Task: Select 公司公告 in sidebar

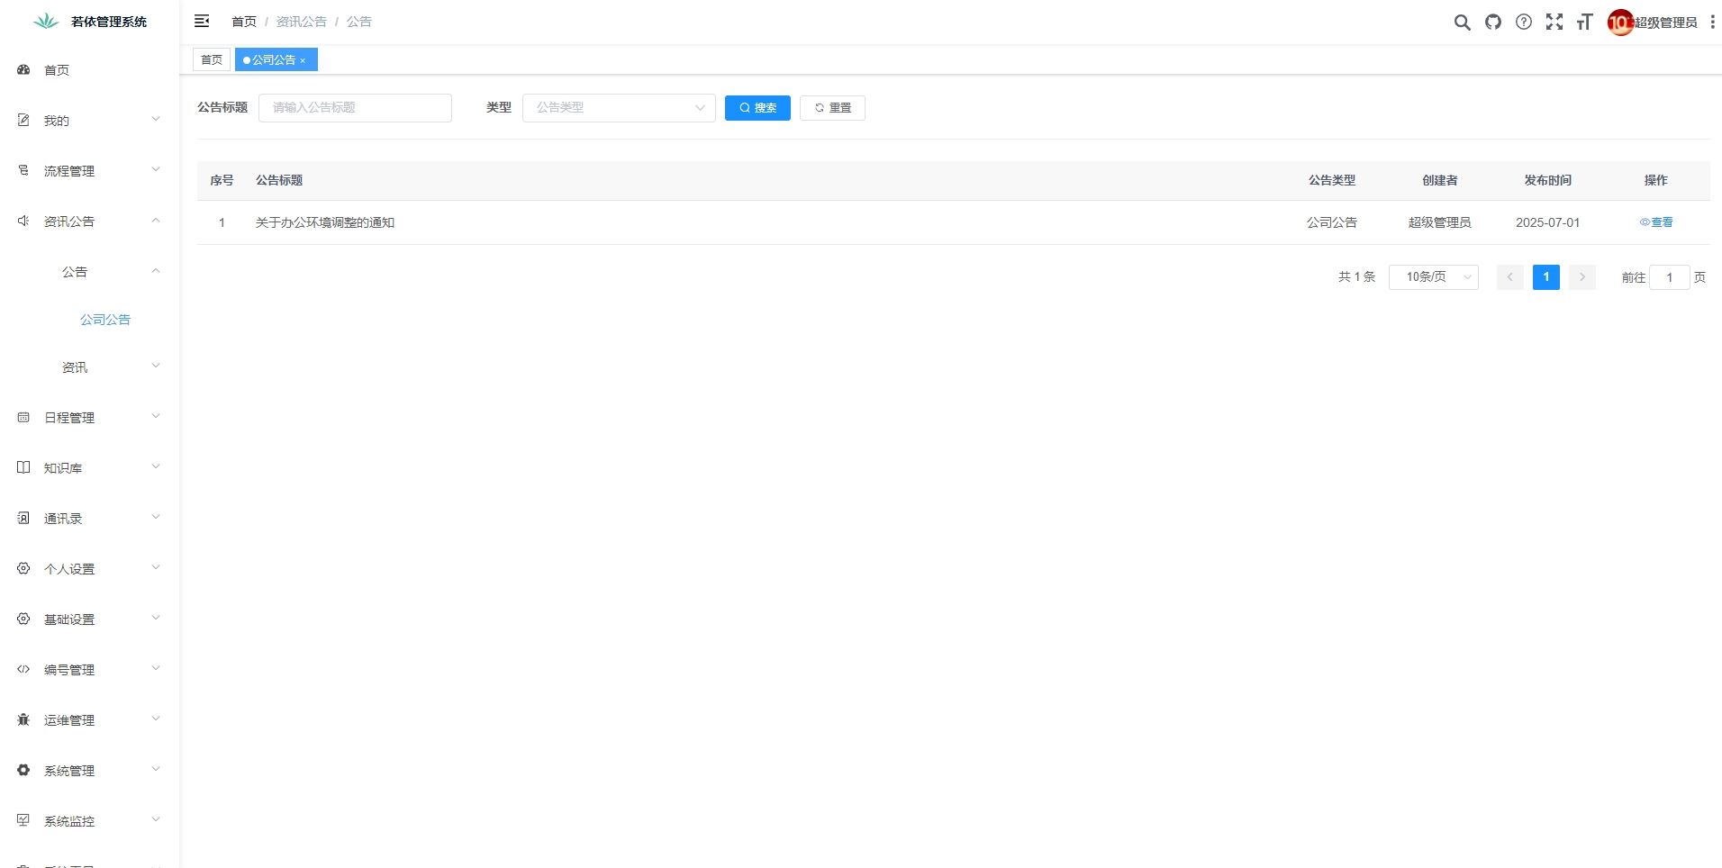Action: tap(105, 320)
